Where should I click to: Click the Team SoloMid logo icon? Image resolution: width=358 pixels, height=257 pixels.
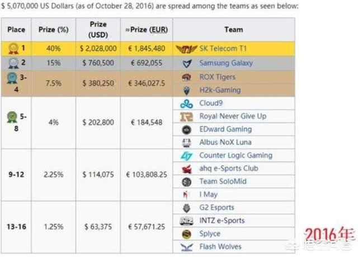[x=187, y=181]
